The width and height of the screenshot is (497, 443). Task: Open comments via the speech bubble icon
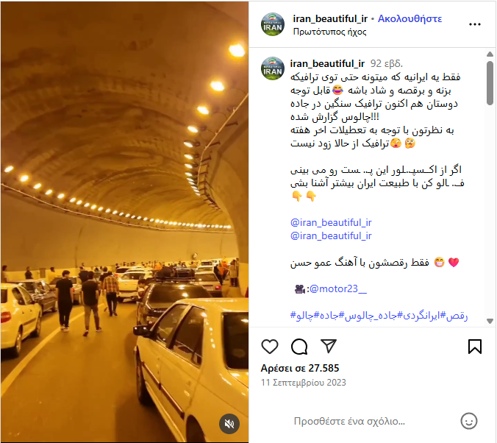click(299, 346)
